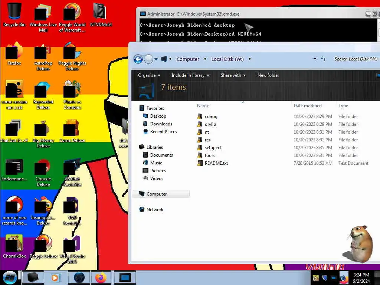Select Music library
The image size is (380, 285).
tap(153, 163)
